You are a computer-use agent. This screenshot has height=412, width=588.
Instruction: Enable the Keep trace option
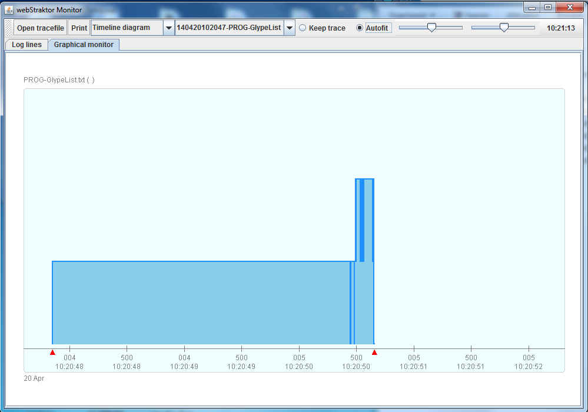click(x=302, y=27)
